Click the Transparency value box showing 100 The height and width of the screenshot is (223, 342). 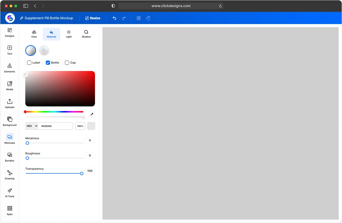[90, 171]
